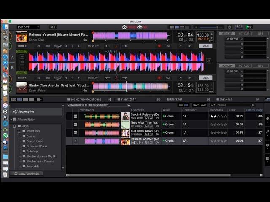Viewport: 270px width, 202px height.
Task: Switch to HOT CUE tab on deck B panel
Action: tap(244, 66)
